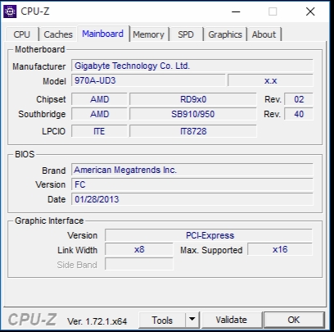Screen dimensions: 334x332
Task: Click the Manufacturer field showing Gigabyte Technology
Action: point(192,66)
